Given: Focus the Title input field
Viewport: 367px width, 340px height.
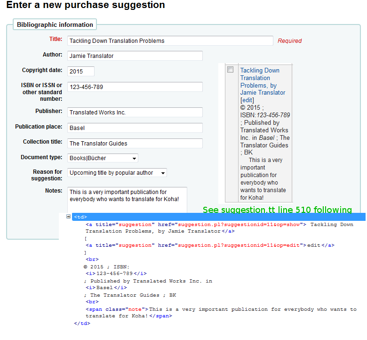Looking at the screenshot, I should (x=170, y=41).
